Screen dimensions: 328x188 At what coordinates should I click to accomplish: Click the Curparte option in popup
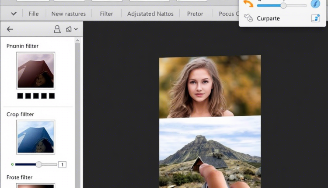click(268, 18)
